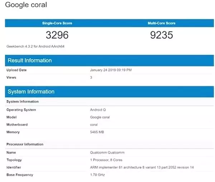Select the Multi-Core Score header
Viewport: 215px width, 182px height.
coord(162,23)
